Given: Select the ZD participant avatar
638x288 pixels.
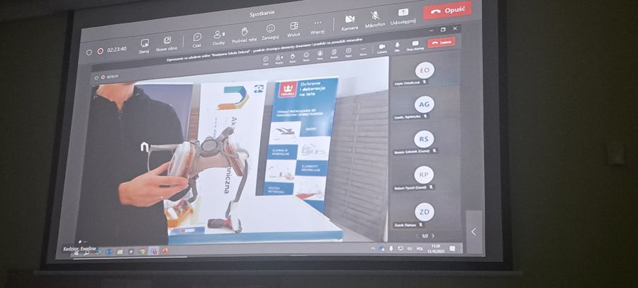Looking at the screenshot, I should (x=425, y=212).
